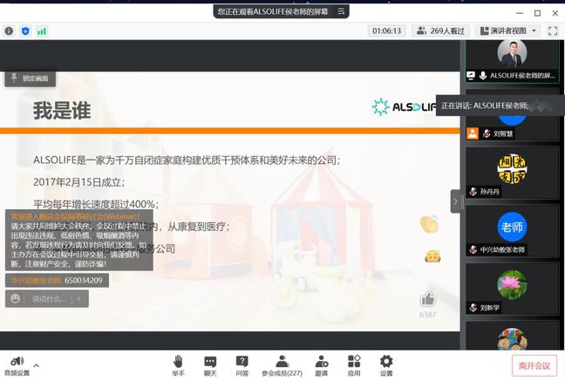Viewport: 565px width, 381px height.
Task: Collapse the participant video sidebar
Action: (x=454, y=201)
